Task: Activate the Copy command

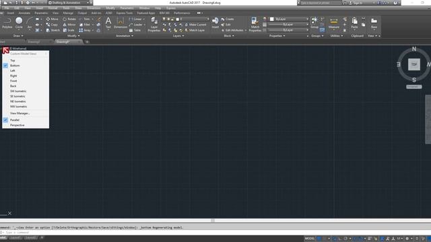Action: [52, 25]
